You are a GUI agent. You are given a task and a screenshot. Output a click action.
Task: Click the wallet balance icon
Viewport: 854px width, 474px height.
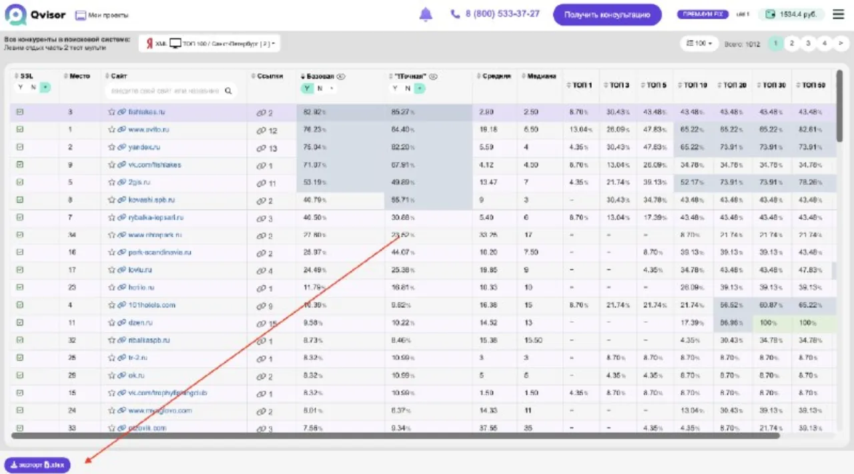771,14
